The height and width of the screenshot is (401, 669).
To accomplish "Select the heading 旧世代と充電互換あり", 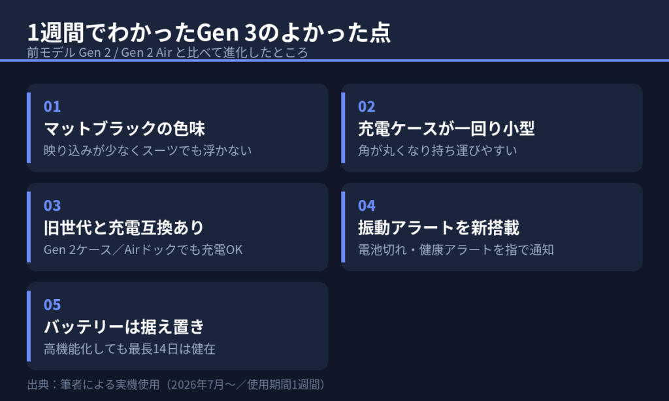I will [x=123, y=227].
